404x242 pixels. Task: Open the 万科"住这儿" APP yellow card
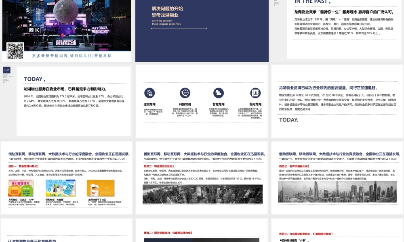tap(21, 188)
